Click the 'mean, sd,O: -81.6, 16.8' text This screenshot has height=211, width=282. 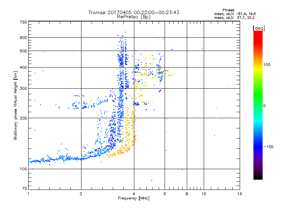[x=235, y=14]
